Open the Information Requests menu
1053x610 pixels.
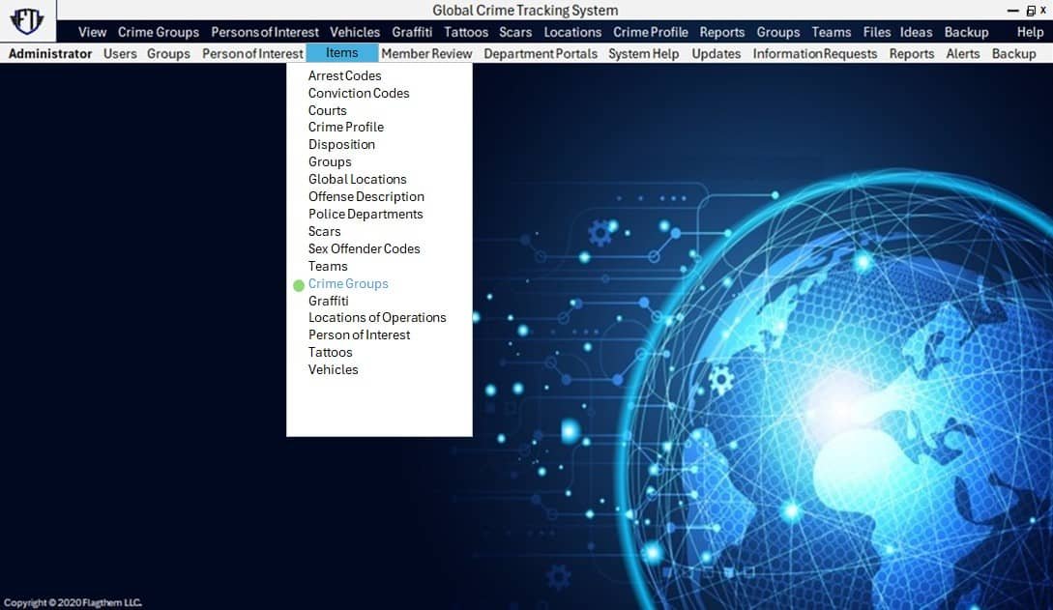coord(814,53)
